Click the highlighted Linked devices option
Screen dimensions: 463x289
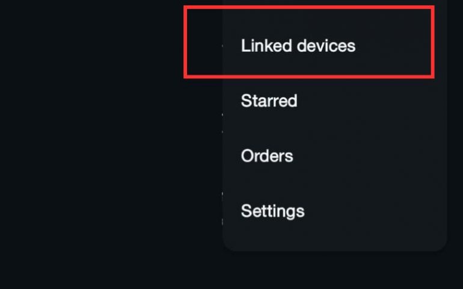tap(298, 46)
